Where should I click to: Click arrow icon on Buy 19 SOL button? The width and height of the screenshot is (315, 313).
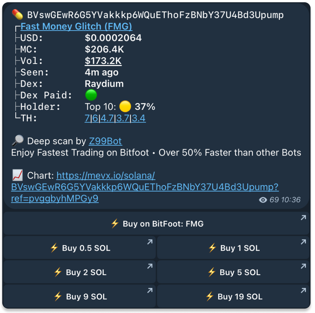(303, 291)
